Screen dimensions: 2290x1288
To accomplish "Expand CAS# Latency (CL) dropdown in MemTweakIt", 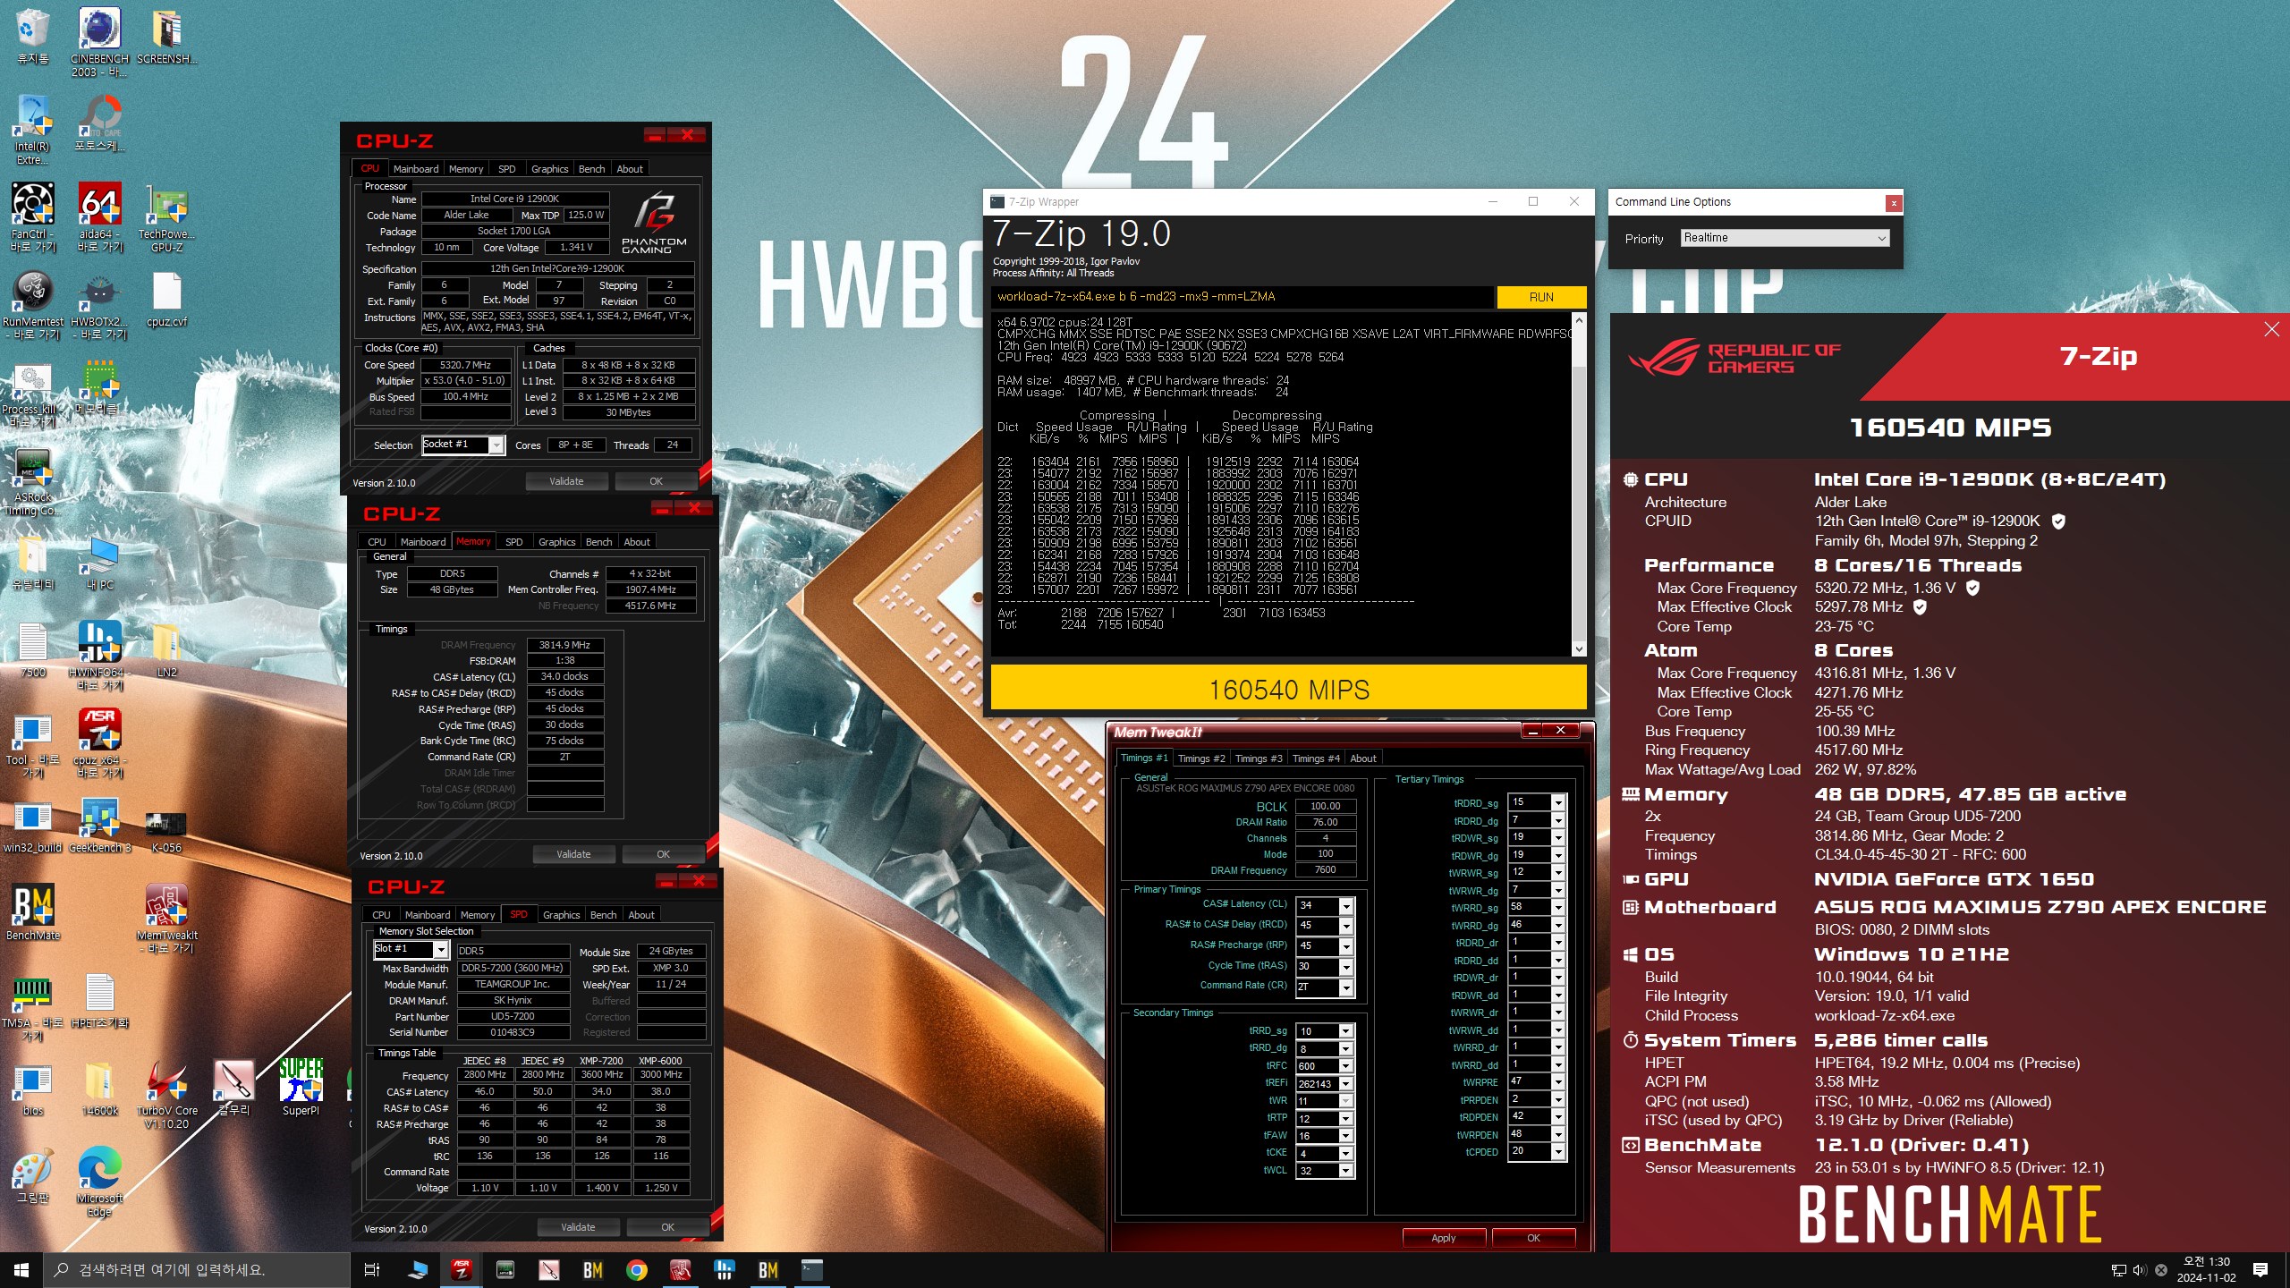I will (1345, 905).
